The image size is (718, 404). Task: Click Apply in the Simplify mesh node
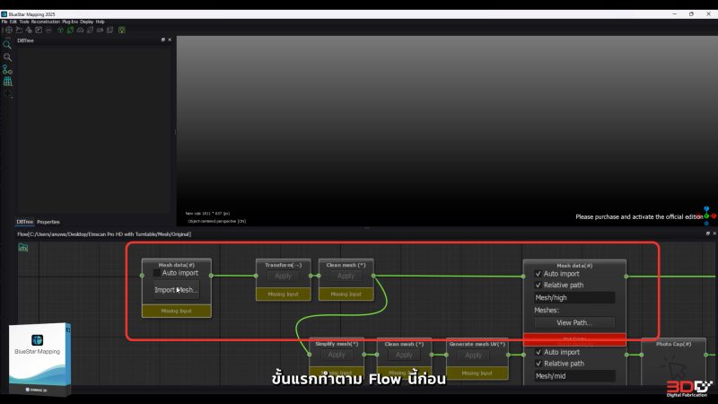(336, 355)
